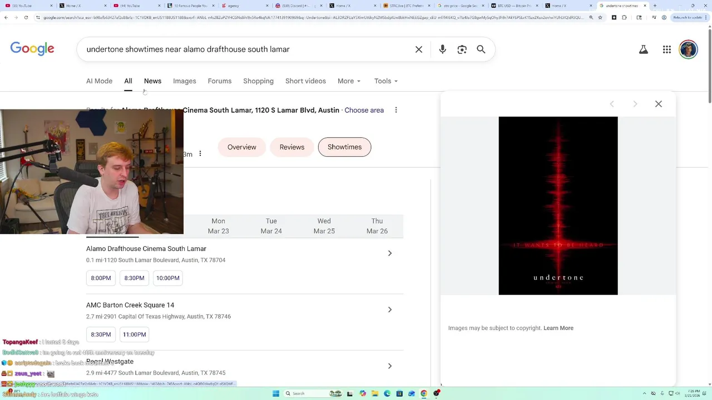Start voice search with the microphone icon
The width and height of the screenshot is (712, 400).
442,49
